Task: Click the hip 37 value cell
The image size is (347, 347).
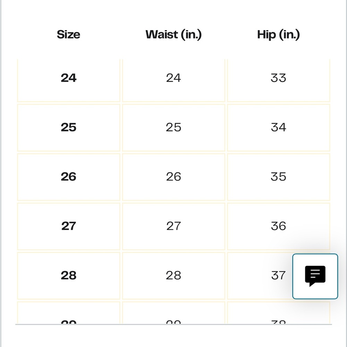Action: pos(260,276)
